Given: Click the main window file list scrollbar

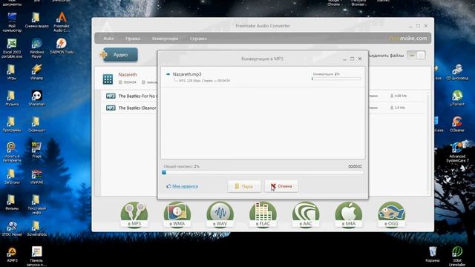Looking at the screenshot, I should (428, 143).
